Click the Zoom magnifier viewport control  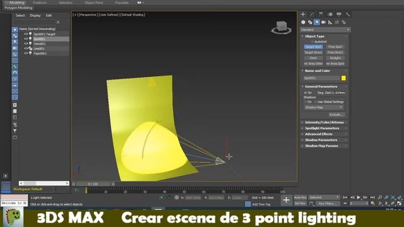click(380, 197)
